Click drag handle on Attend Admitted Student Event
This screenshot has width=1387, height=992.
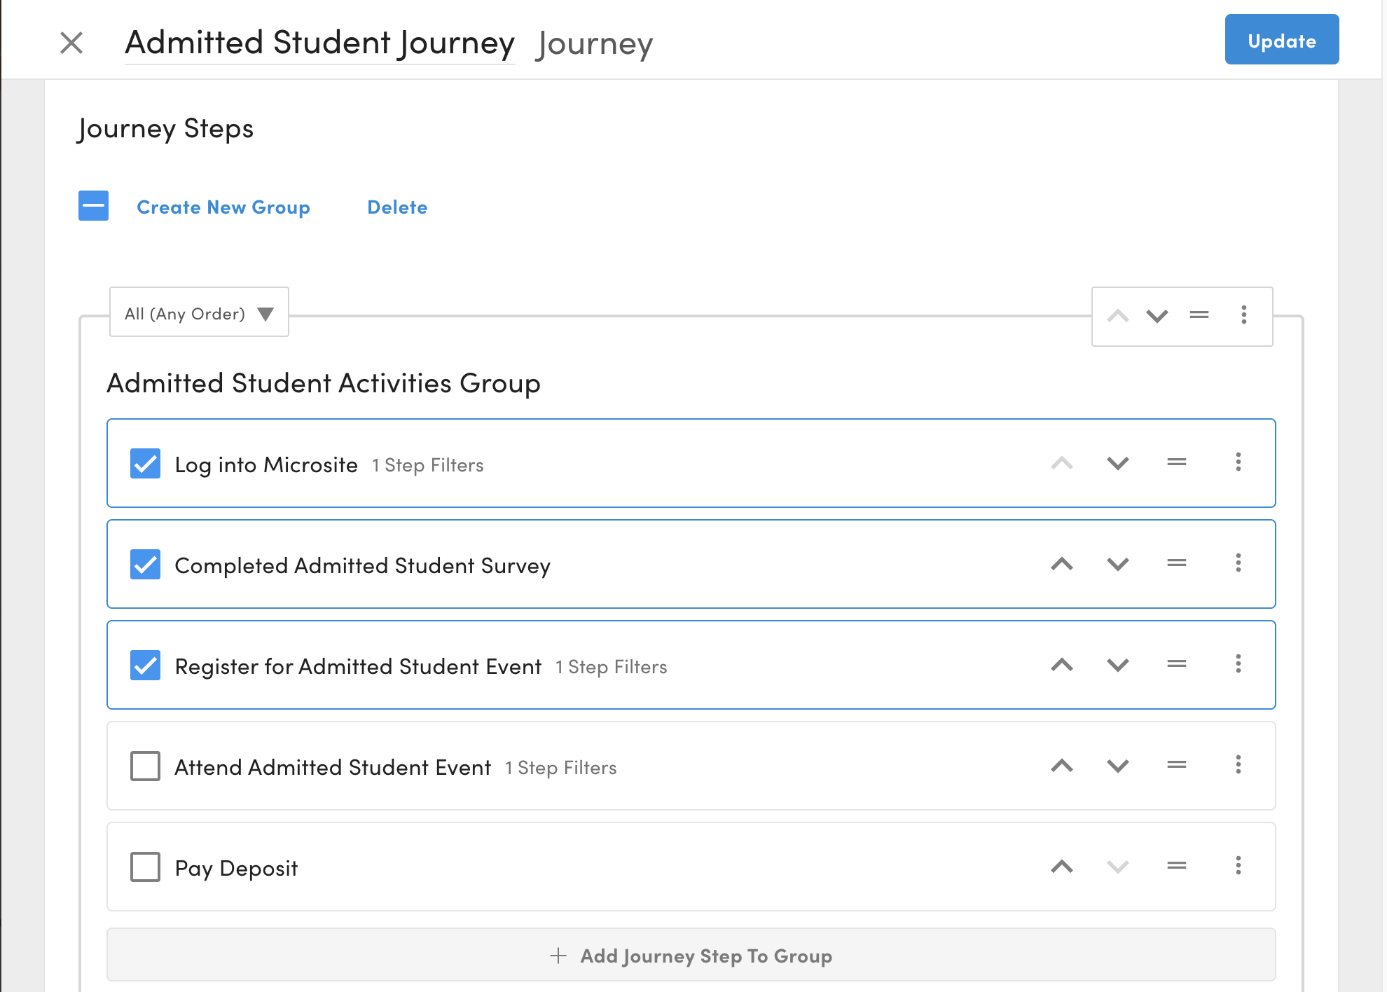pos(1176,765)
